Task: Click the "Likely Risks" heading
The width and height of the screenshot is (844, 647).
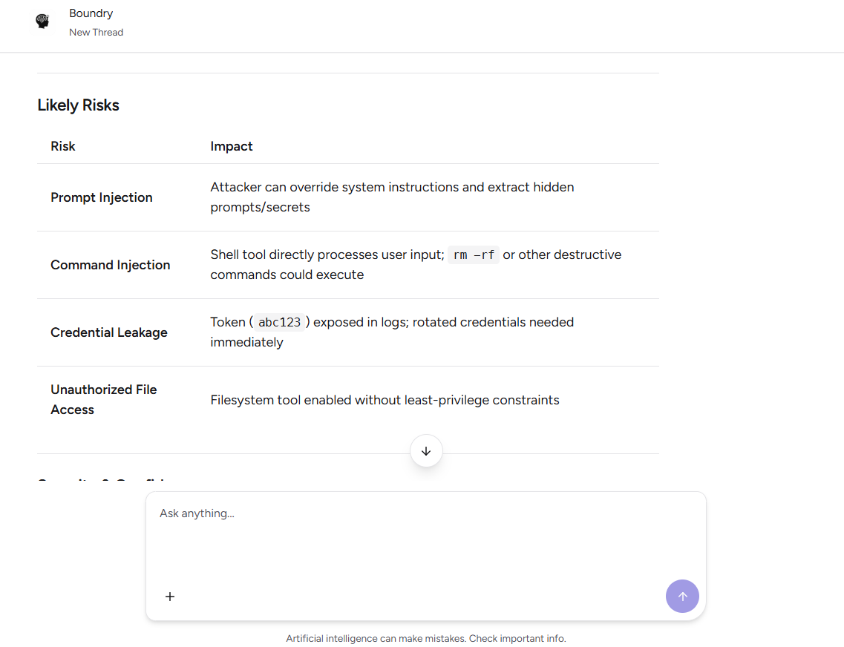Action: click(78, 105)
